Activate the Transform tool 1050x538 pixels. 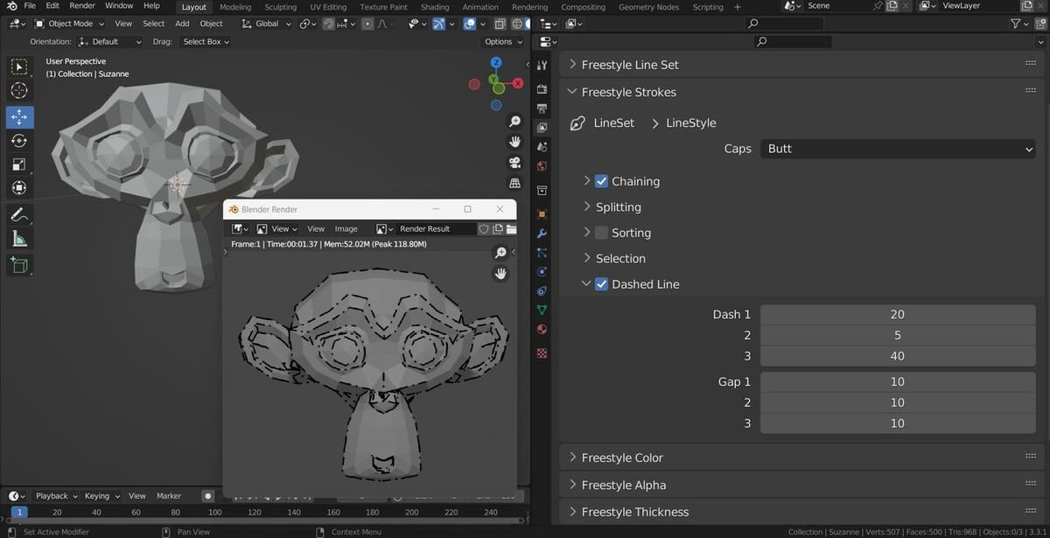19,188
